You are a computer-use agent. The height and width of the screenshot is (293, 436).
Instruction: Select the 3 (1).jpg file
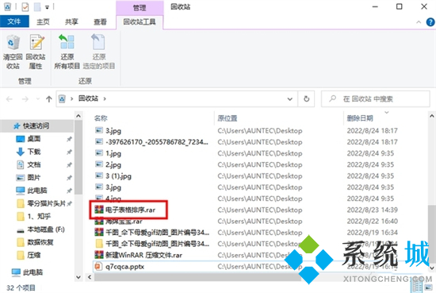click(x=118, y=176)
